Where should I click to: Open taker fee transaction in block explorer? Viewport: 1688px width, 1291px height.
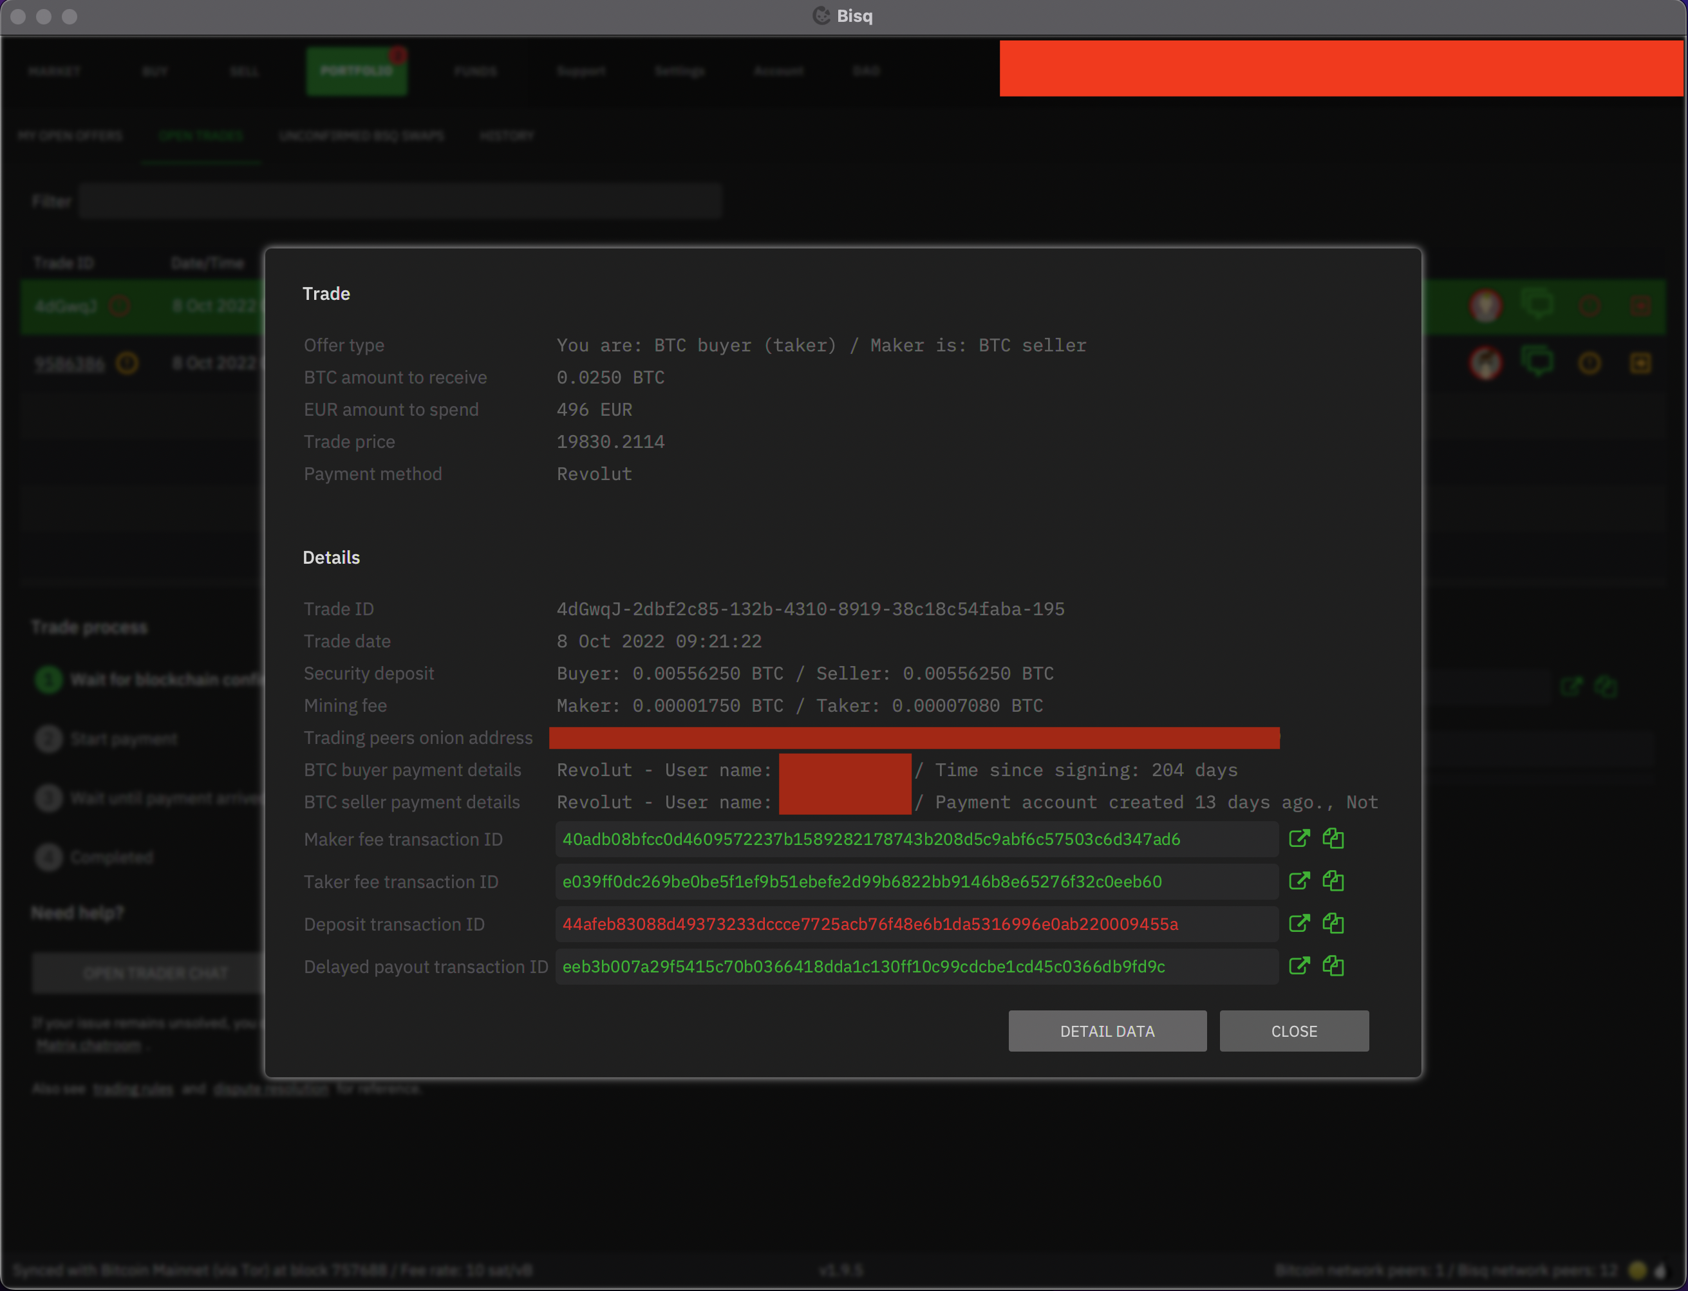[1300, 882]
